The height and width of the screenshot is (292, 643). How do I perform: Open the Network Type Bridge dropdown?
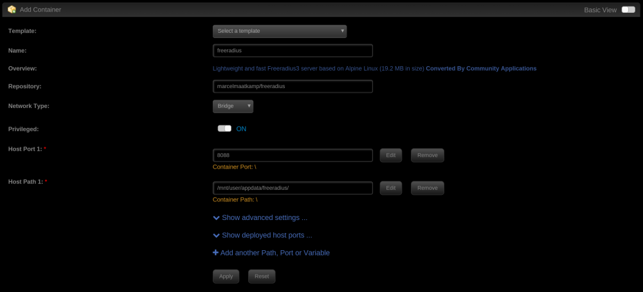[x=233, y=106]
